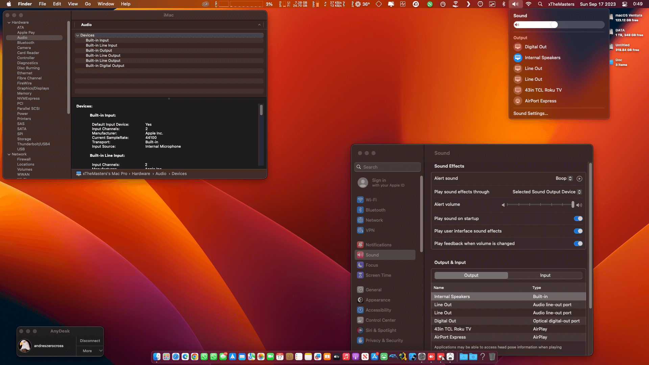Screen dimensions: 649x365
Task: Choose Digital Out icon in Sound menu
Action: pos(518,47)
